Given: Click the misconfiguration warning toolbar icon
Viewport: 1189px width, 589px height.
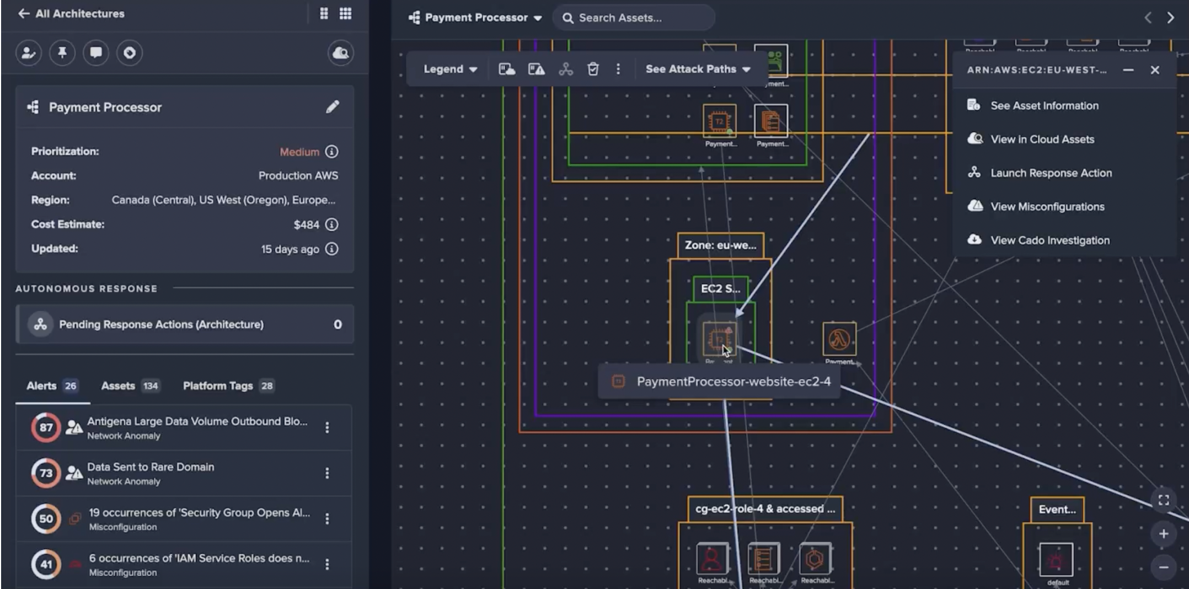Looking at the screenshot, I should (536, 69).
